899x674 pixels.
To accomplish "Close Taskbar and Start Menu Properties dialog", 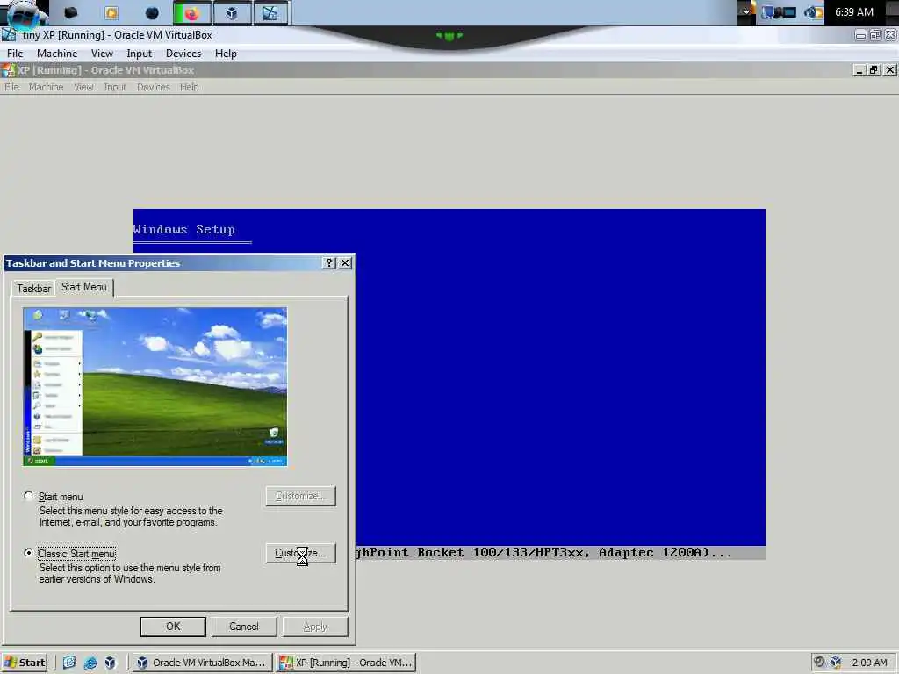I will click(x=344, y=262).
